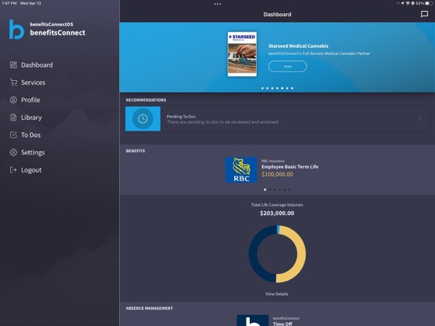Click 'Starseed Medical Cannabis' banner title
Screen dimensions: 435x326
click(x=298, y=46)
